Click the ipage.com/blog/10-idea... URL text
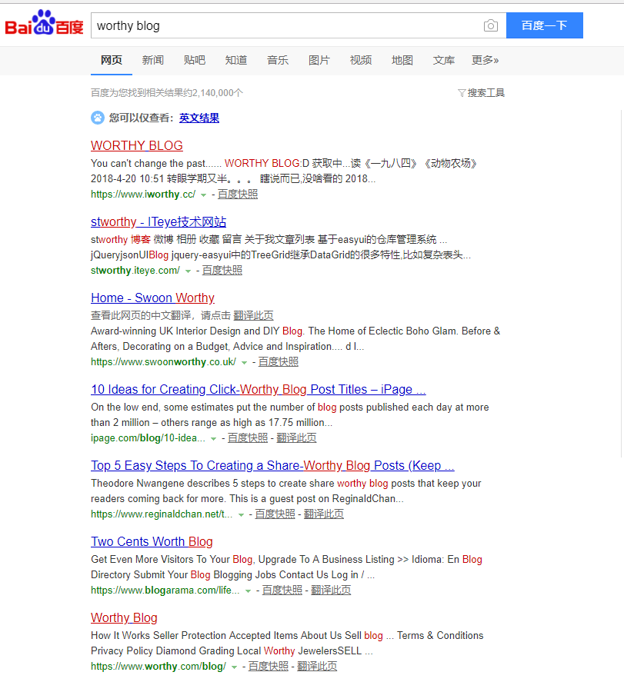The height and width of the screenshot is (682, 624). click(x=148, y=438)
